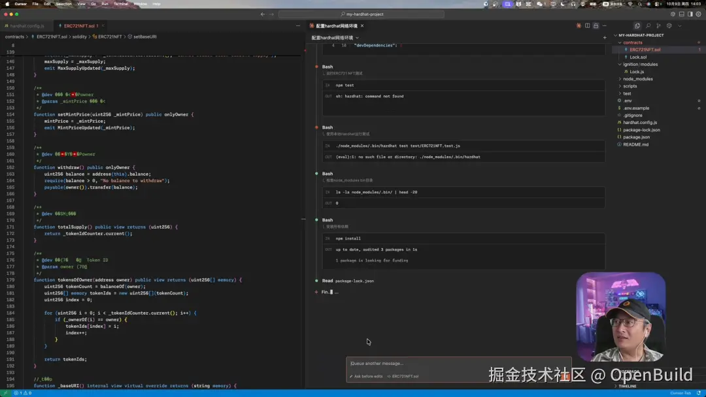Click the ERC721NFT.sol context chip
The width and height of the screenshot is (706, 397).
(403, 376)
